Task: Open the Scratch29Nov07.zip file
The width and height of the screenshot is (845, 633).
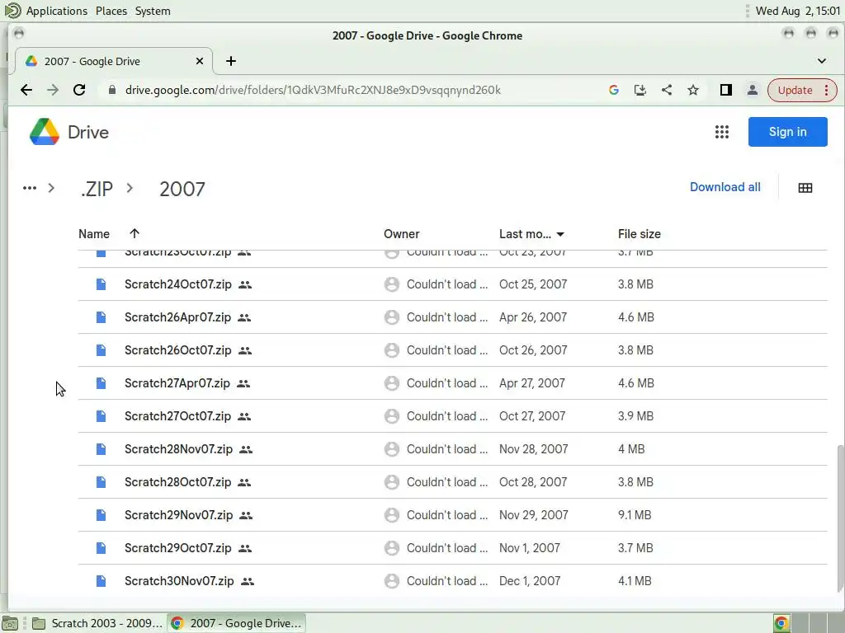Action: 178,515
